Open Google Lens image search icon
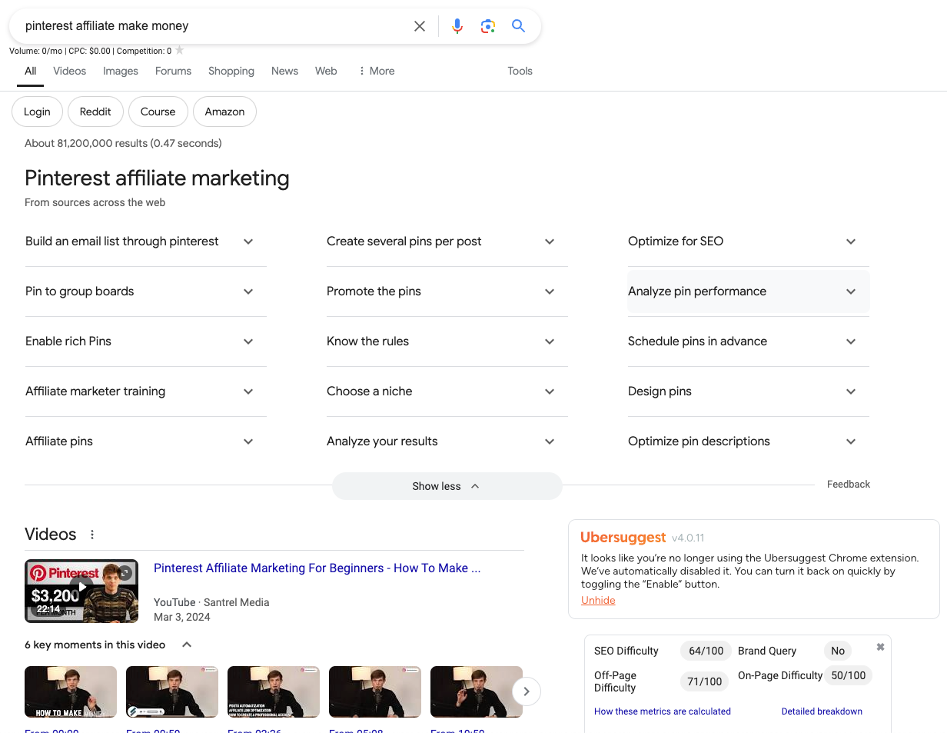The image size is (947, 733). click(488, 26)
